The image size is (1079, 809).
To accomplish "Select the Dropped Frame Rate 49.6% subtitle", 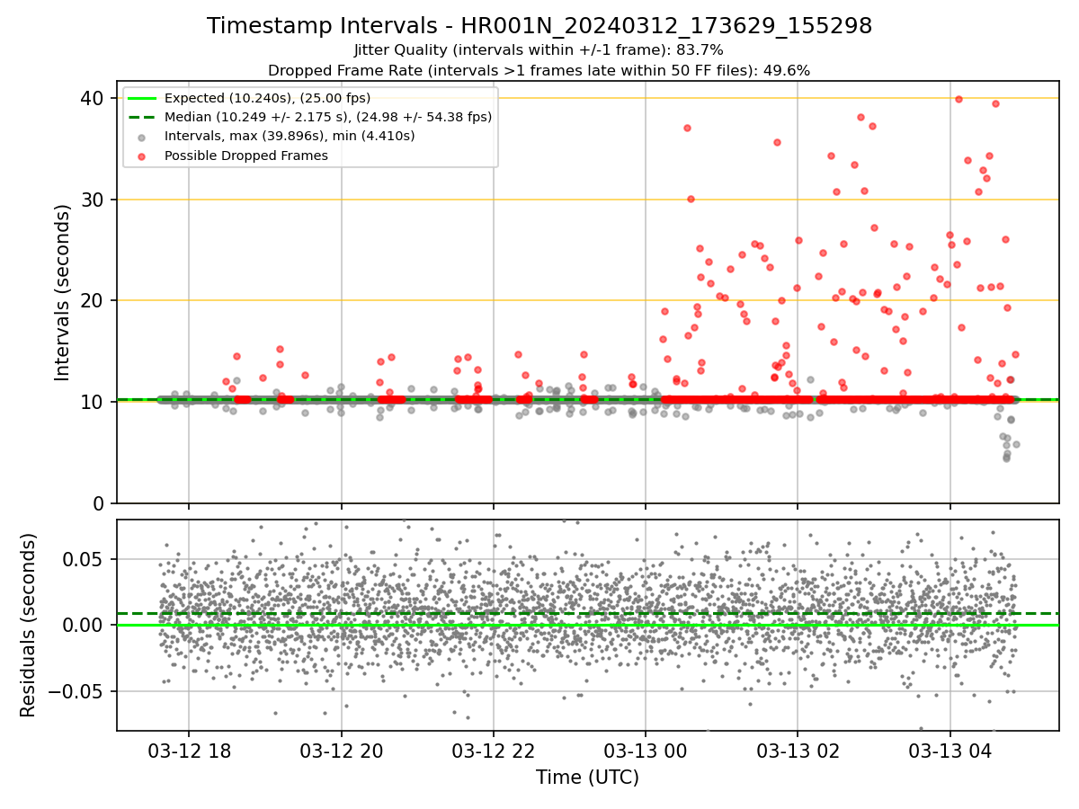I will 539,70.
